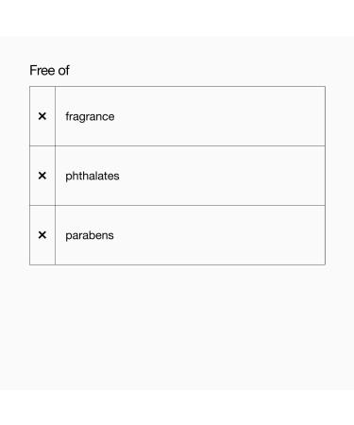The width and height of the screenshot is (354, 425).
Task: Click the word of in heading
Action: click(63, 70)
